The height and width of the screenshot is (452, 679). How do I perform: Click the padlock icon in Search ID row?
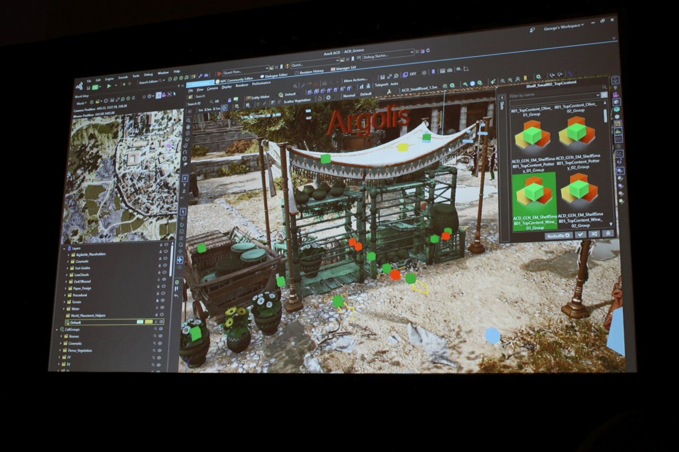[230, 100]
